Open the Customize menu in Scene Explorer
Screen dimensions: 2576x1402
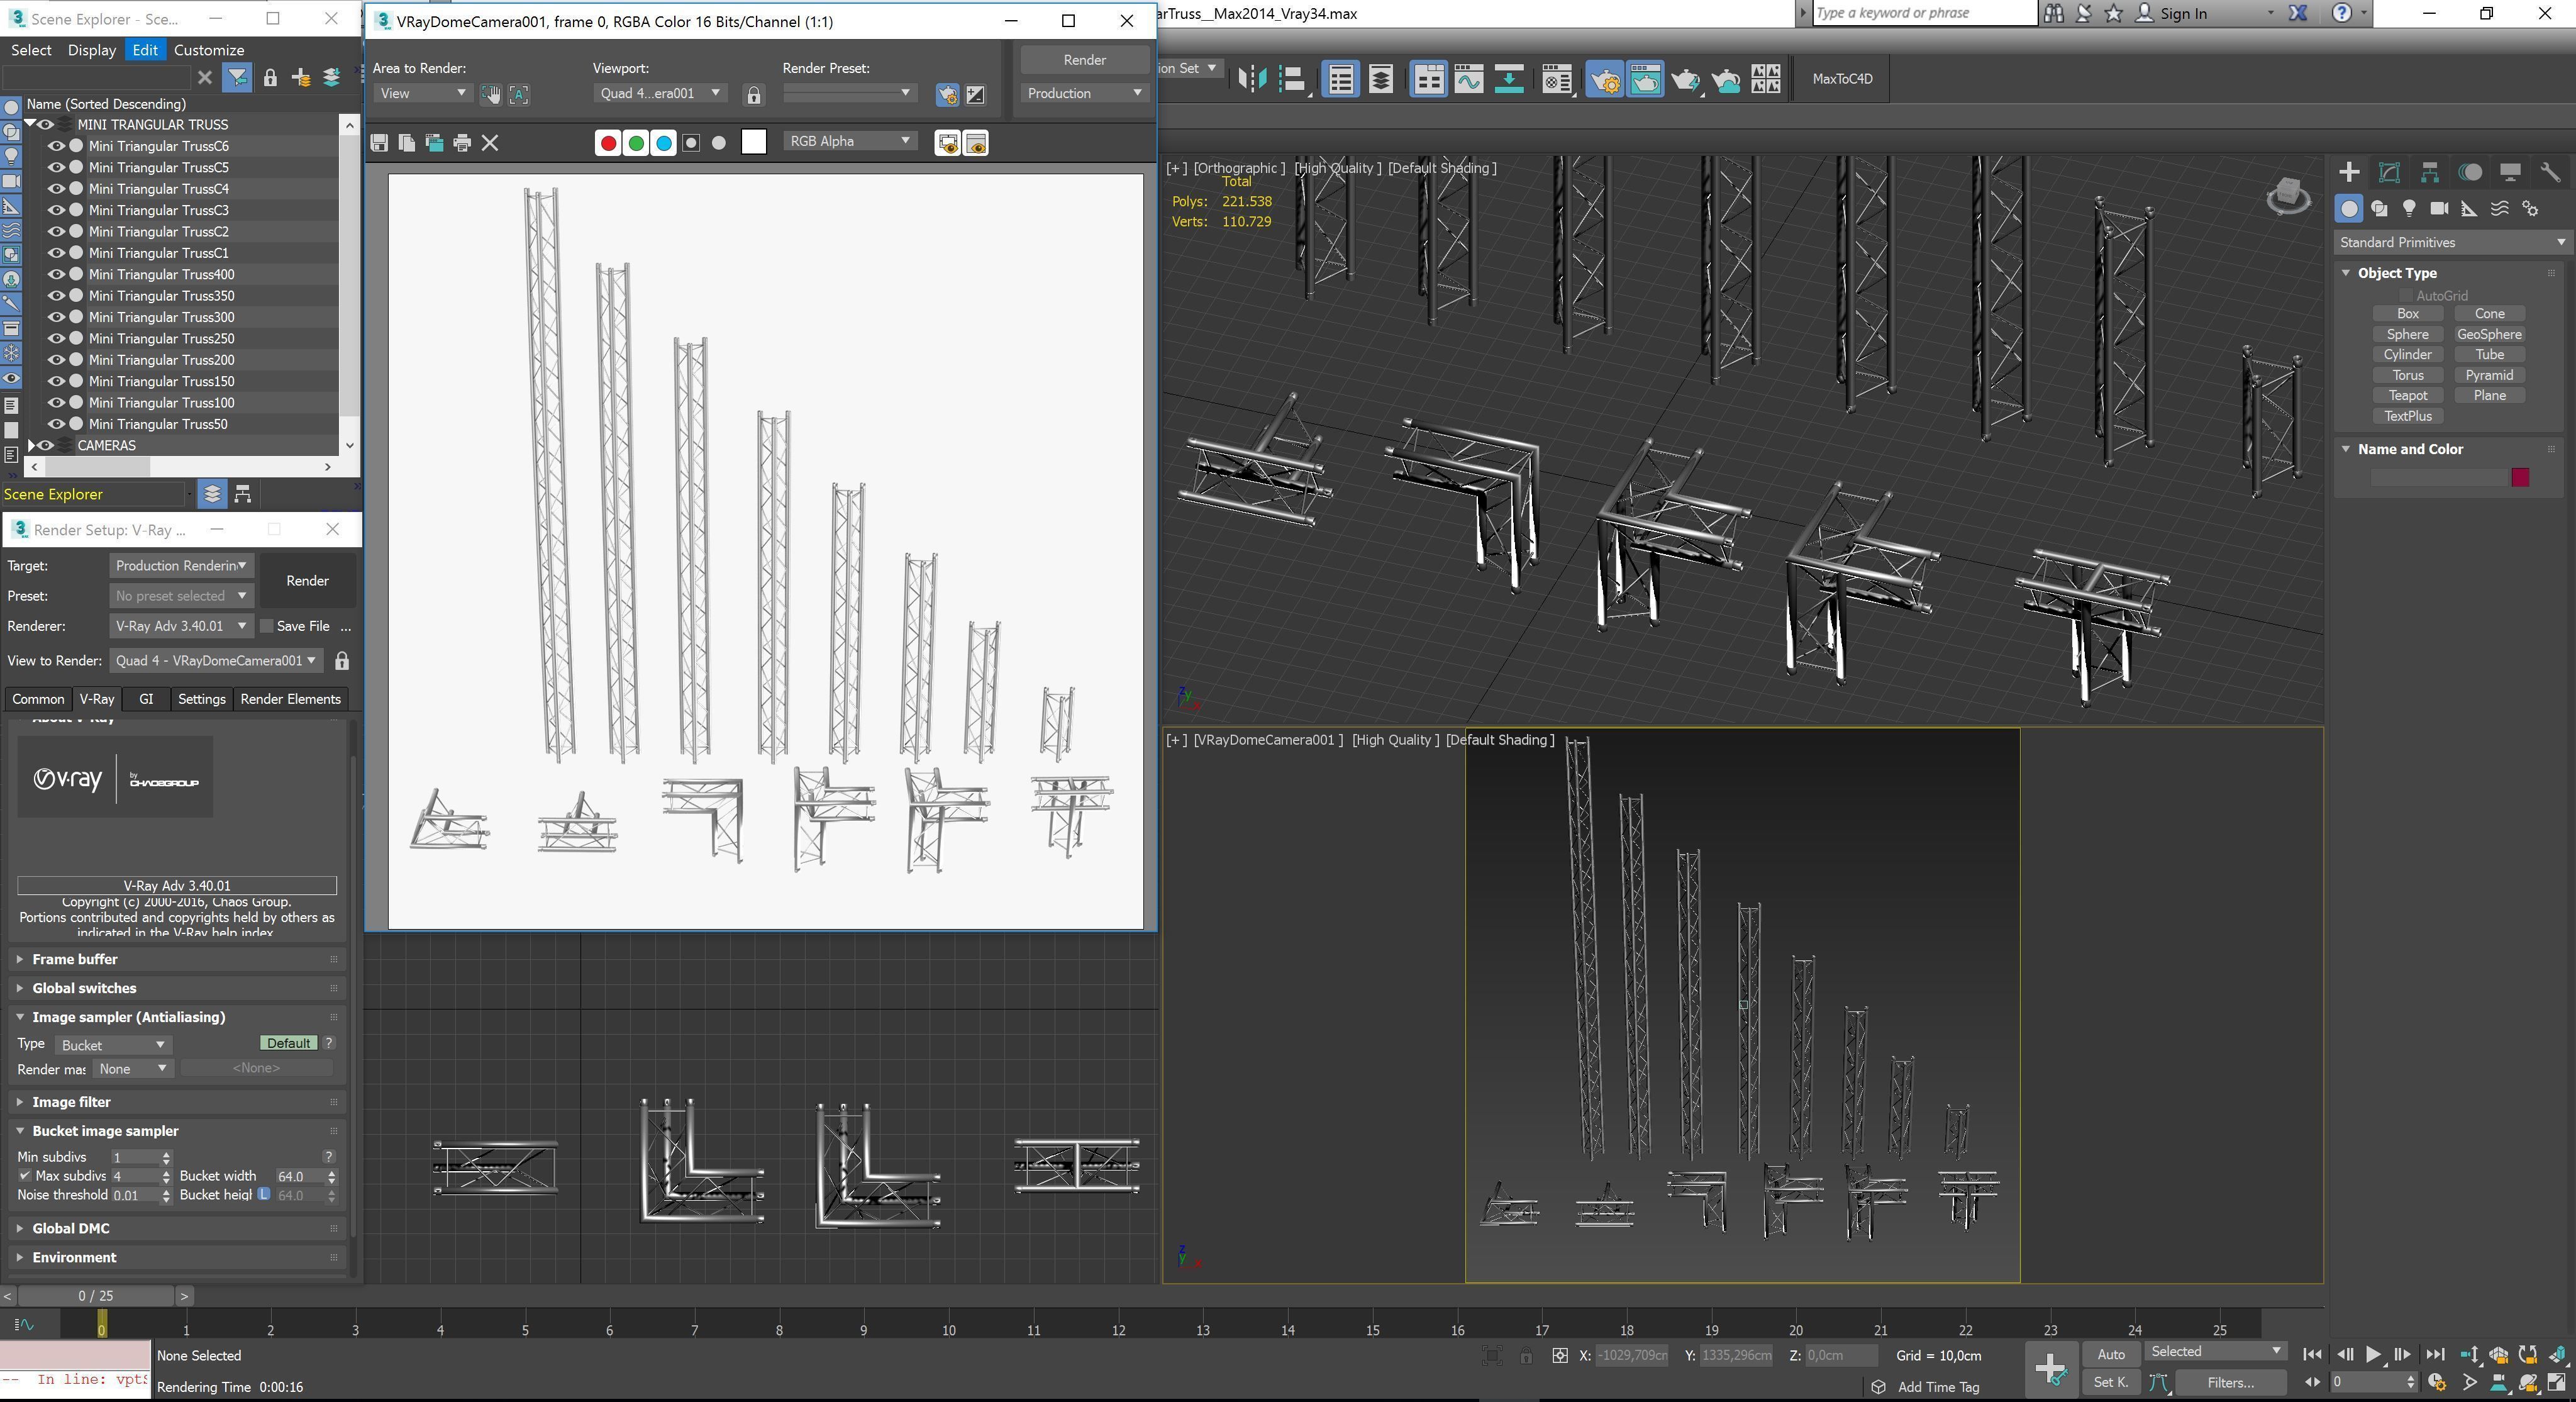tap(208, 50)
